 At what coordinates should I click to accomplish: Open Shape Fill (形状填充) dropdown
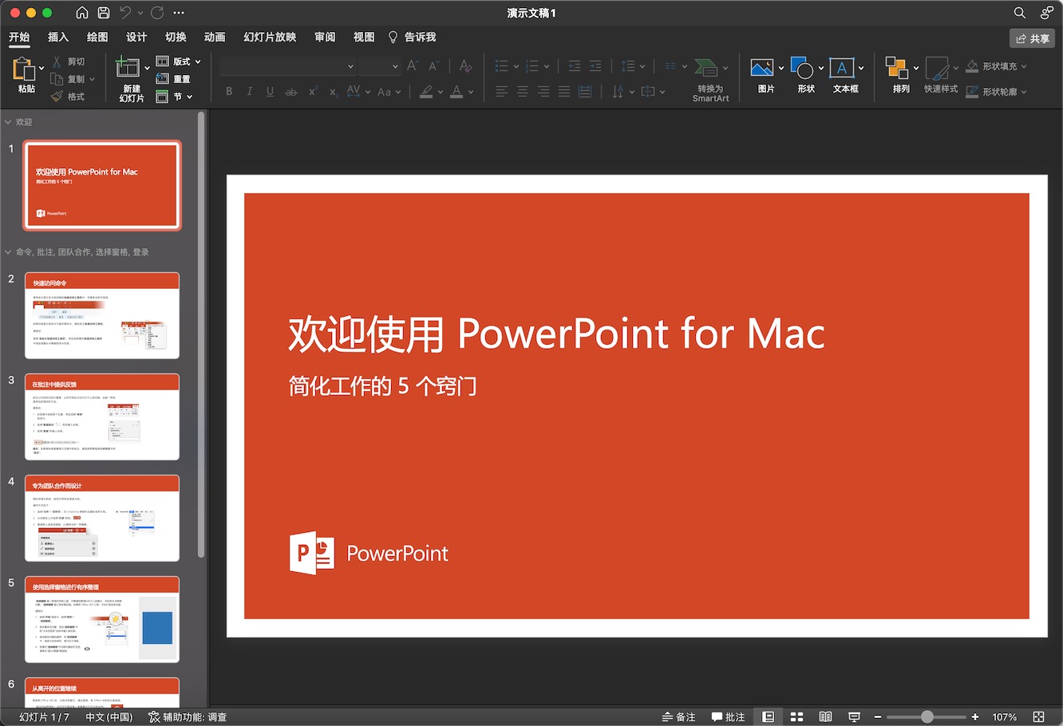(1024, 66)
